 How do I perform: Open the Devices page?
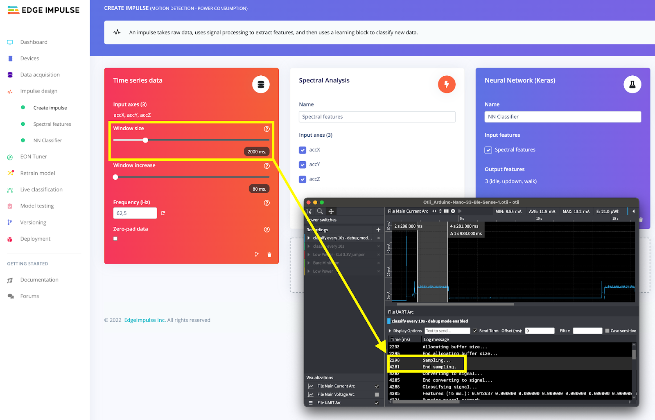(29, 59)
